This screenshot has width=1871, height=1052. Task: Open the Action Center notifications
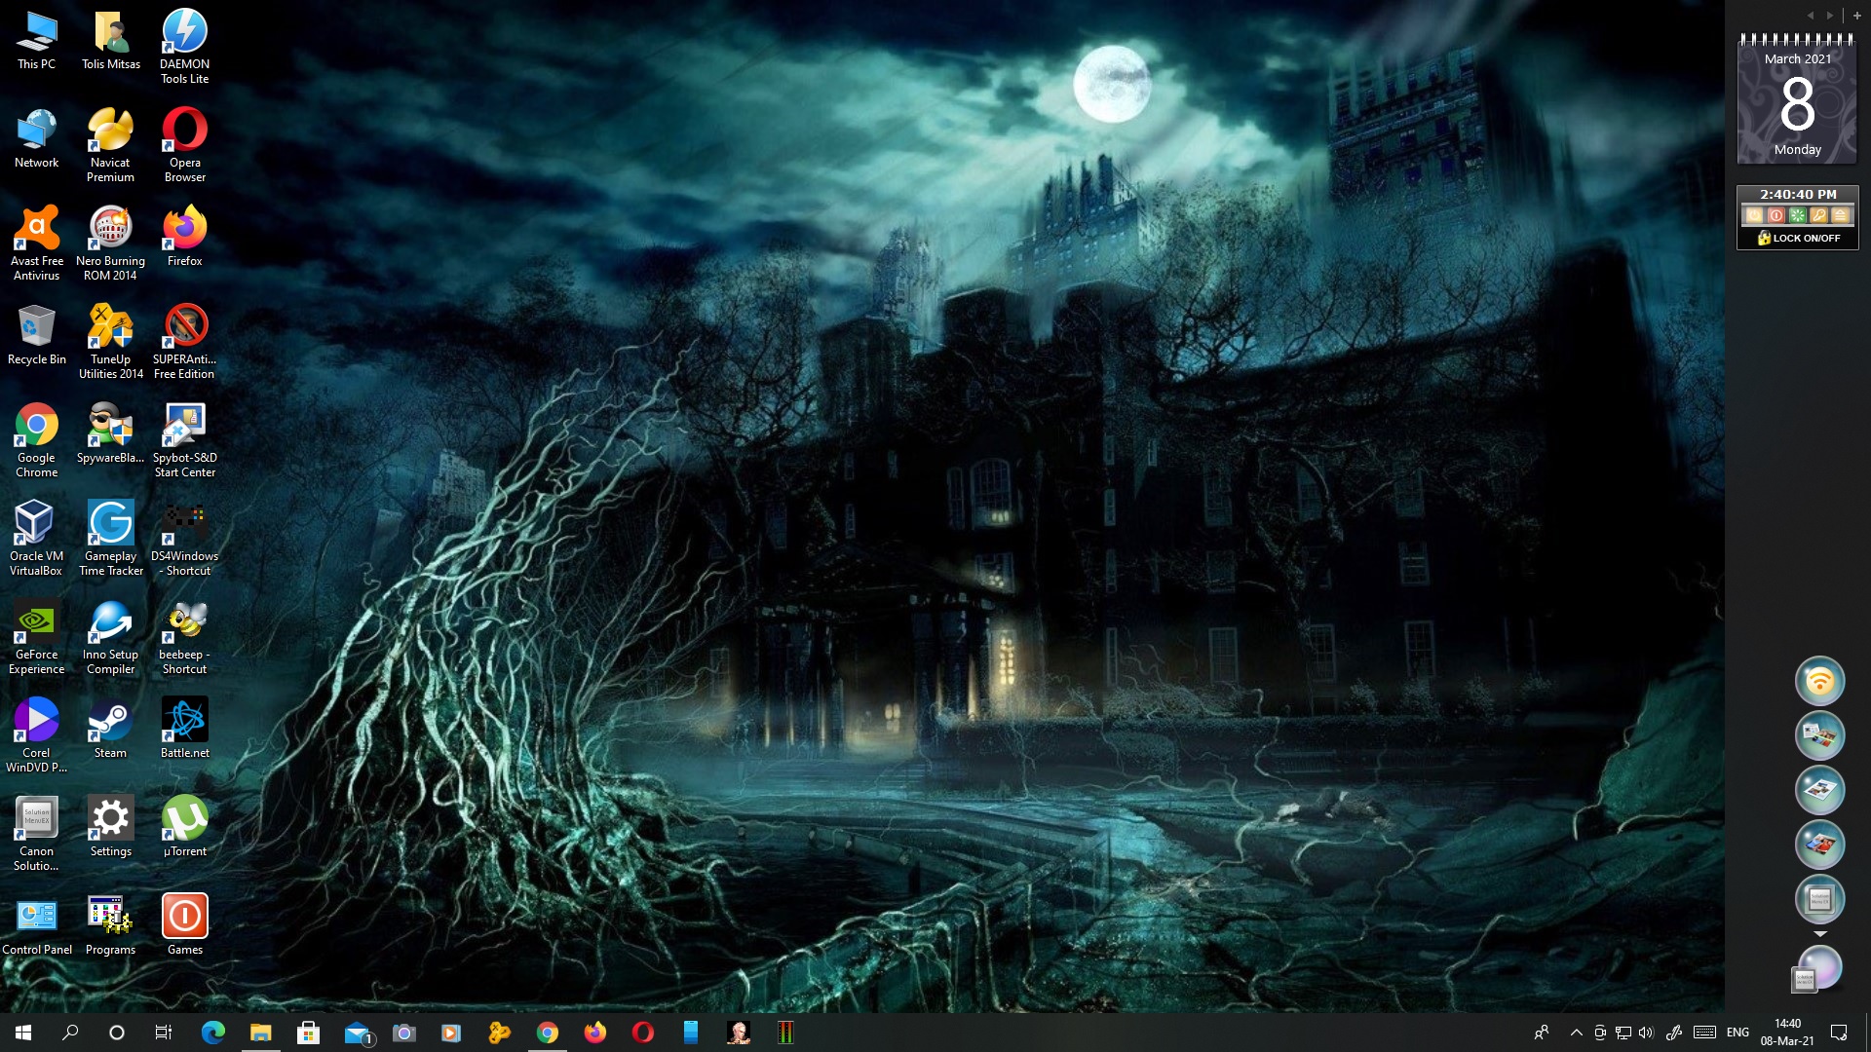coord(1839,1033)
